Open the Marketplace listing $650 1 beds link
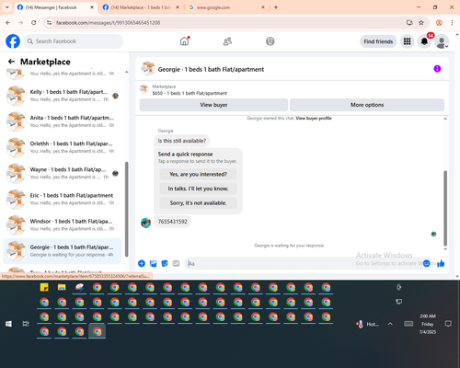 190,93
